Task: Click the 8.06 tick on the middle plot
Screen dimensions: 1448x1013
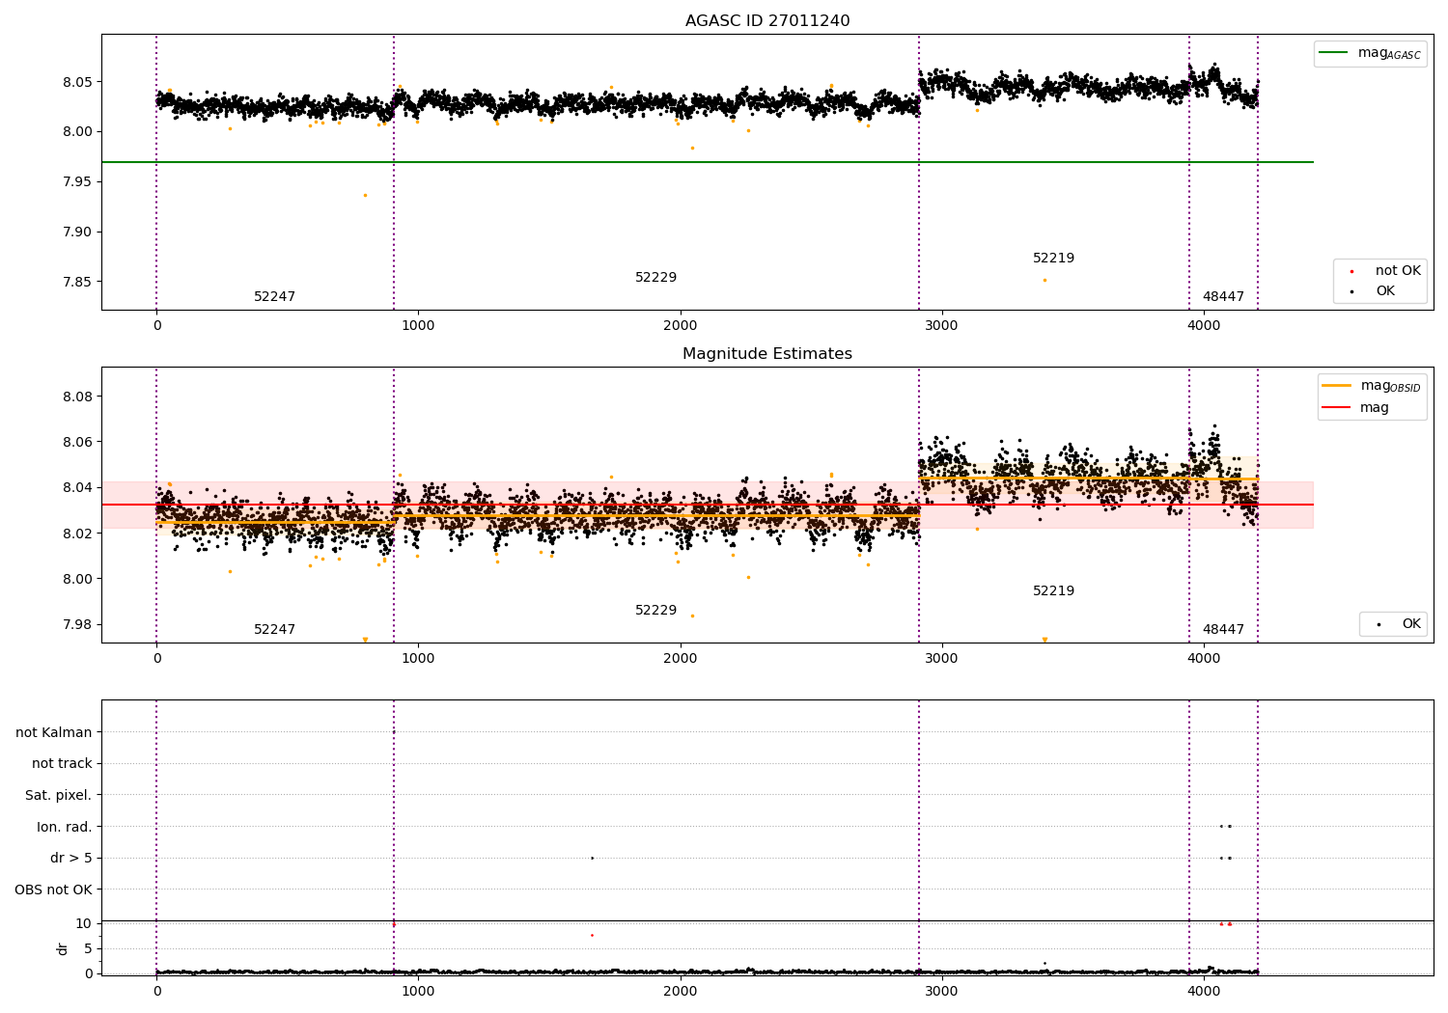Action: point(77,443)
